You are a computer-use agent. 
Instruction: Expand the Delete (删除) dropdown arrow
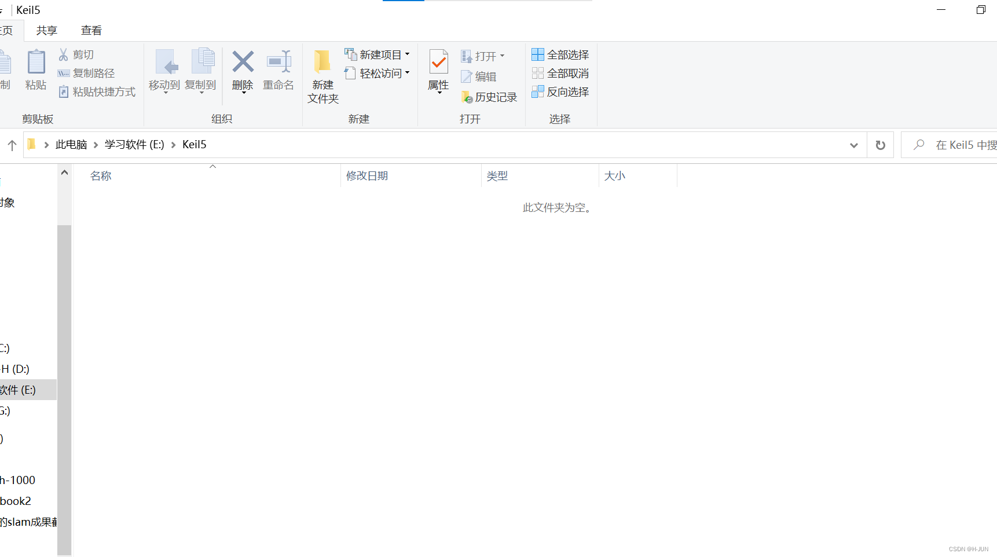coord(244,93)
